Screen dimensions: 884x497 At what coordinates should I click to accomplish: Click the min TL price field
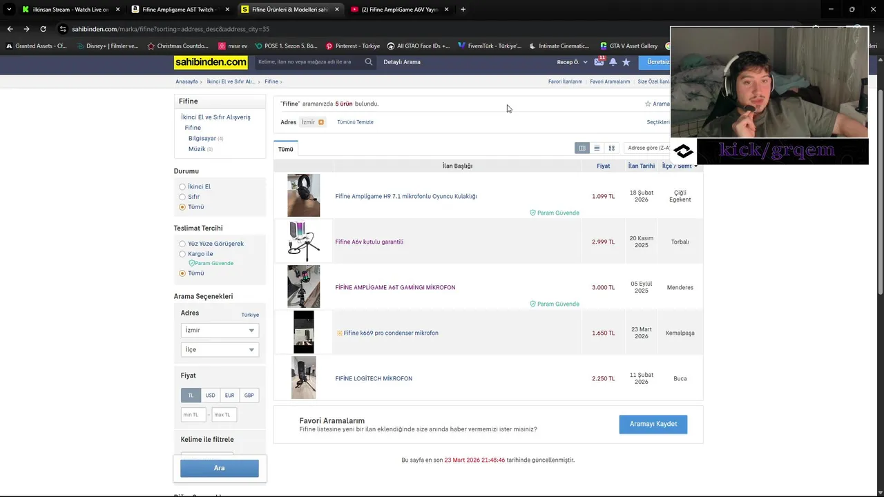(x=193, y=415)
